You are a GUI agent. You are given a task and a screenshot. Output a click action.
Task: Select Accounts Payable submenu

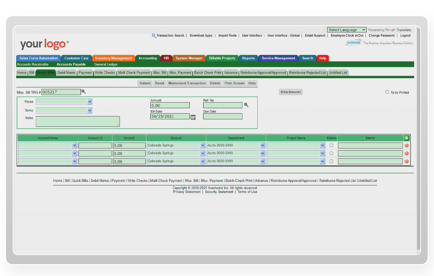71,64
